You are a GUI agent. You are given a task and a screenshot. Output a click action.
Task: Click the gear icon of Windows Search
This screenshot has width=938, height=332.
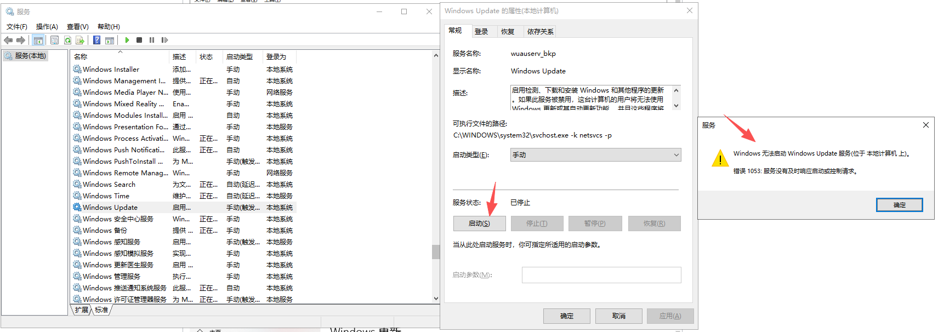[77, 184]
